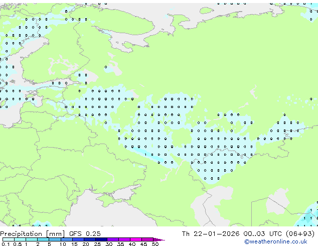Click the 5–10 mm legend color swatch
The image size is (318, 246).
pos(55,239)
